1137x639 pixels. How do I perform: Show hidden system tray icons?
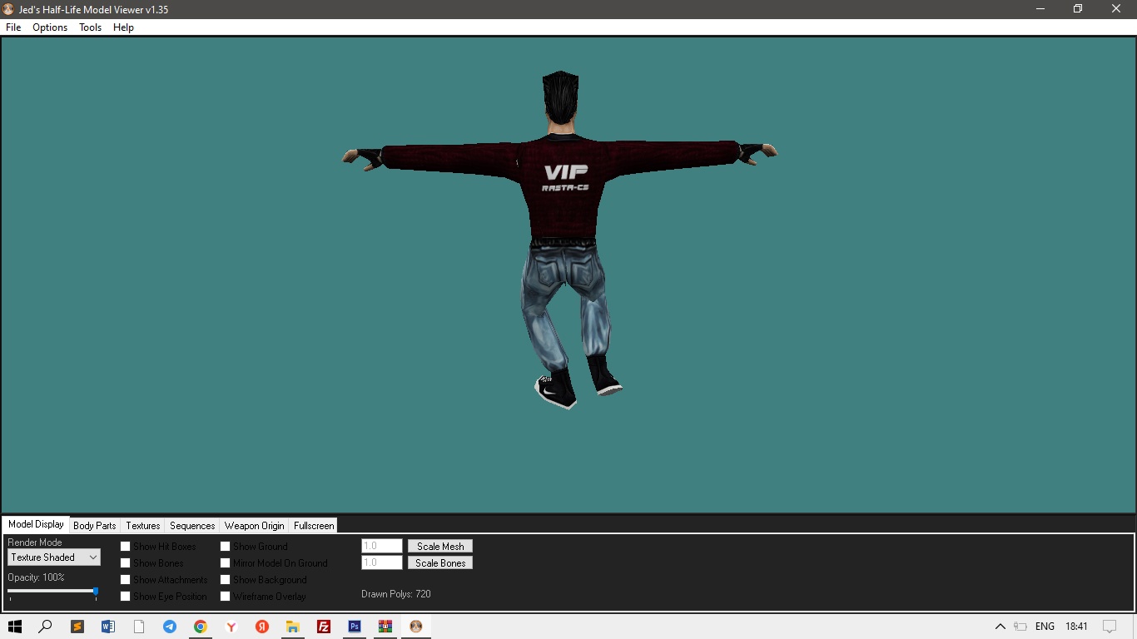click(1000, 627)
